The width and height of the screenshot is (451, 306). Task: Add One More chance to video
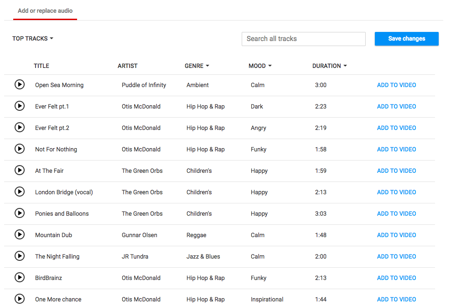[396, 299]
